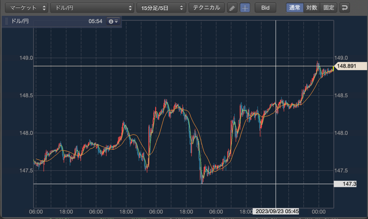Click the undo return arrow icon

point(345,8)
